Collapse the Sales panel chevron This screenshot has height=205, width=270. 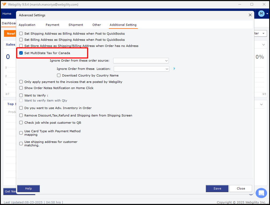pyautogui.click(x=264, y=45)
